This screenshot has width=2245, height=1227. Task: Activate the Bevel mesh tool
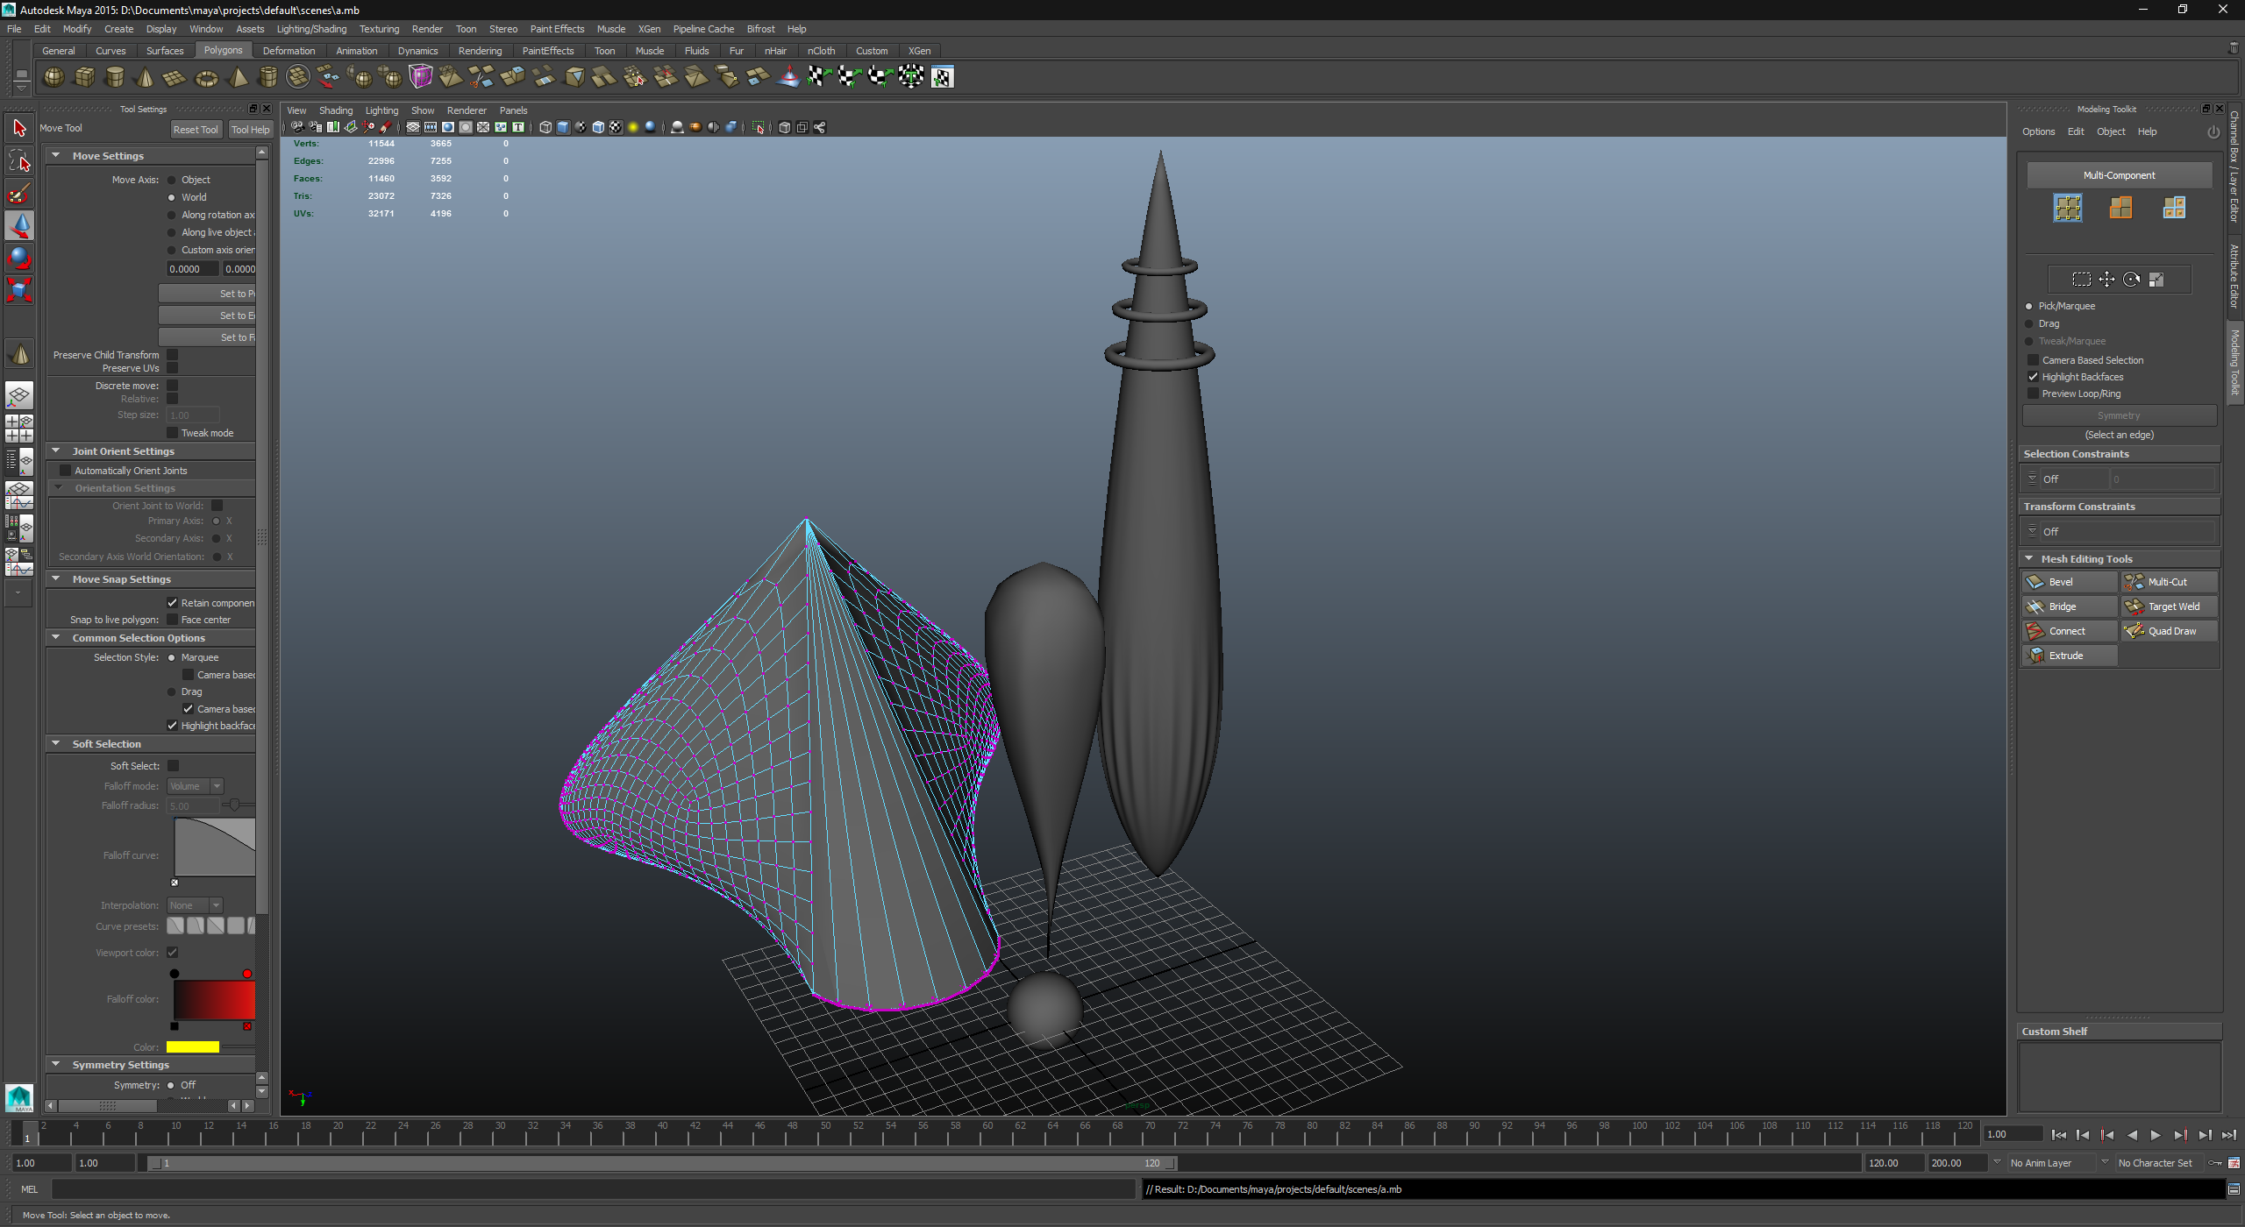(2070, 582)
